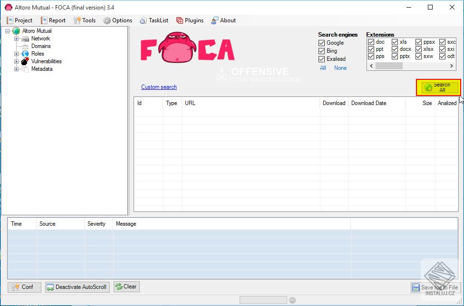Screen dimensions: 464x306
Task: Click the bottom progress bar
Action: tap(263, 300)
